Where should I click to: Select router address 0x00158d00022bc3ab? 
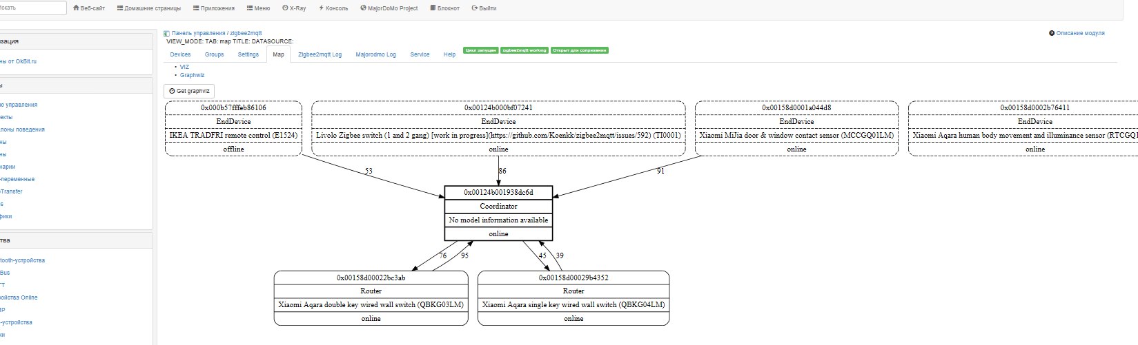point(371,278)
